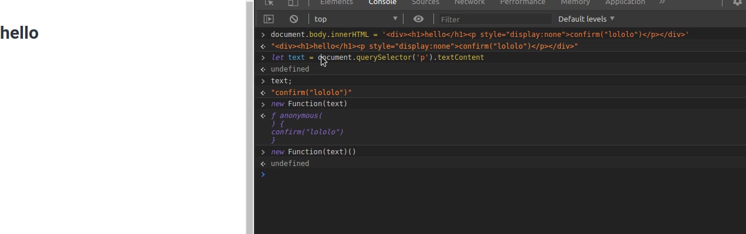This screenshot has width=746, height=234.
Task: Open the 'top' JavaScript context dropdown
Action: pyautogui.click(x=356, y=19)
